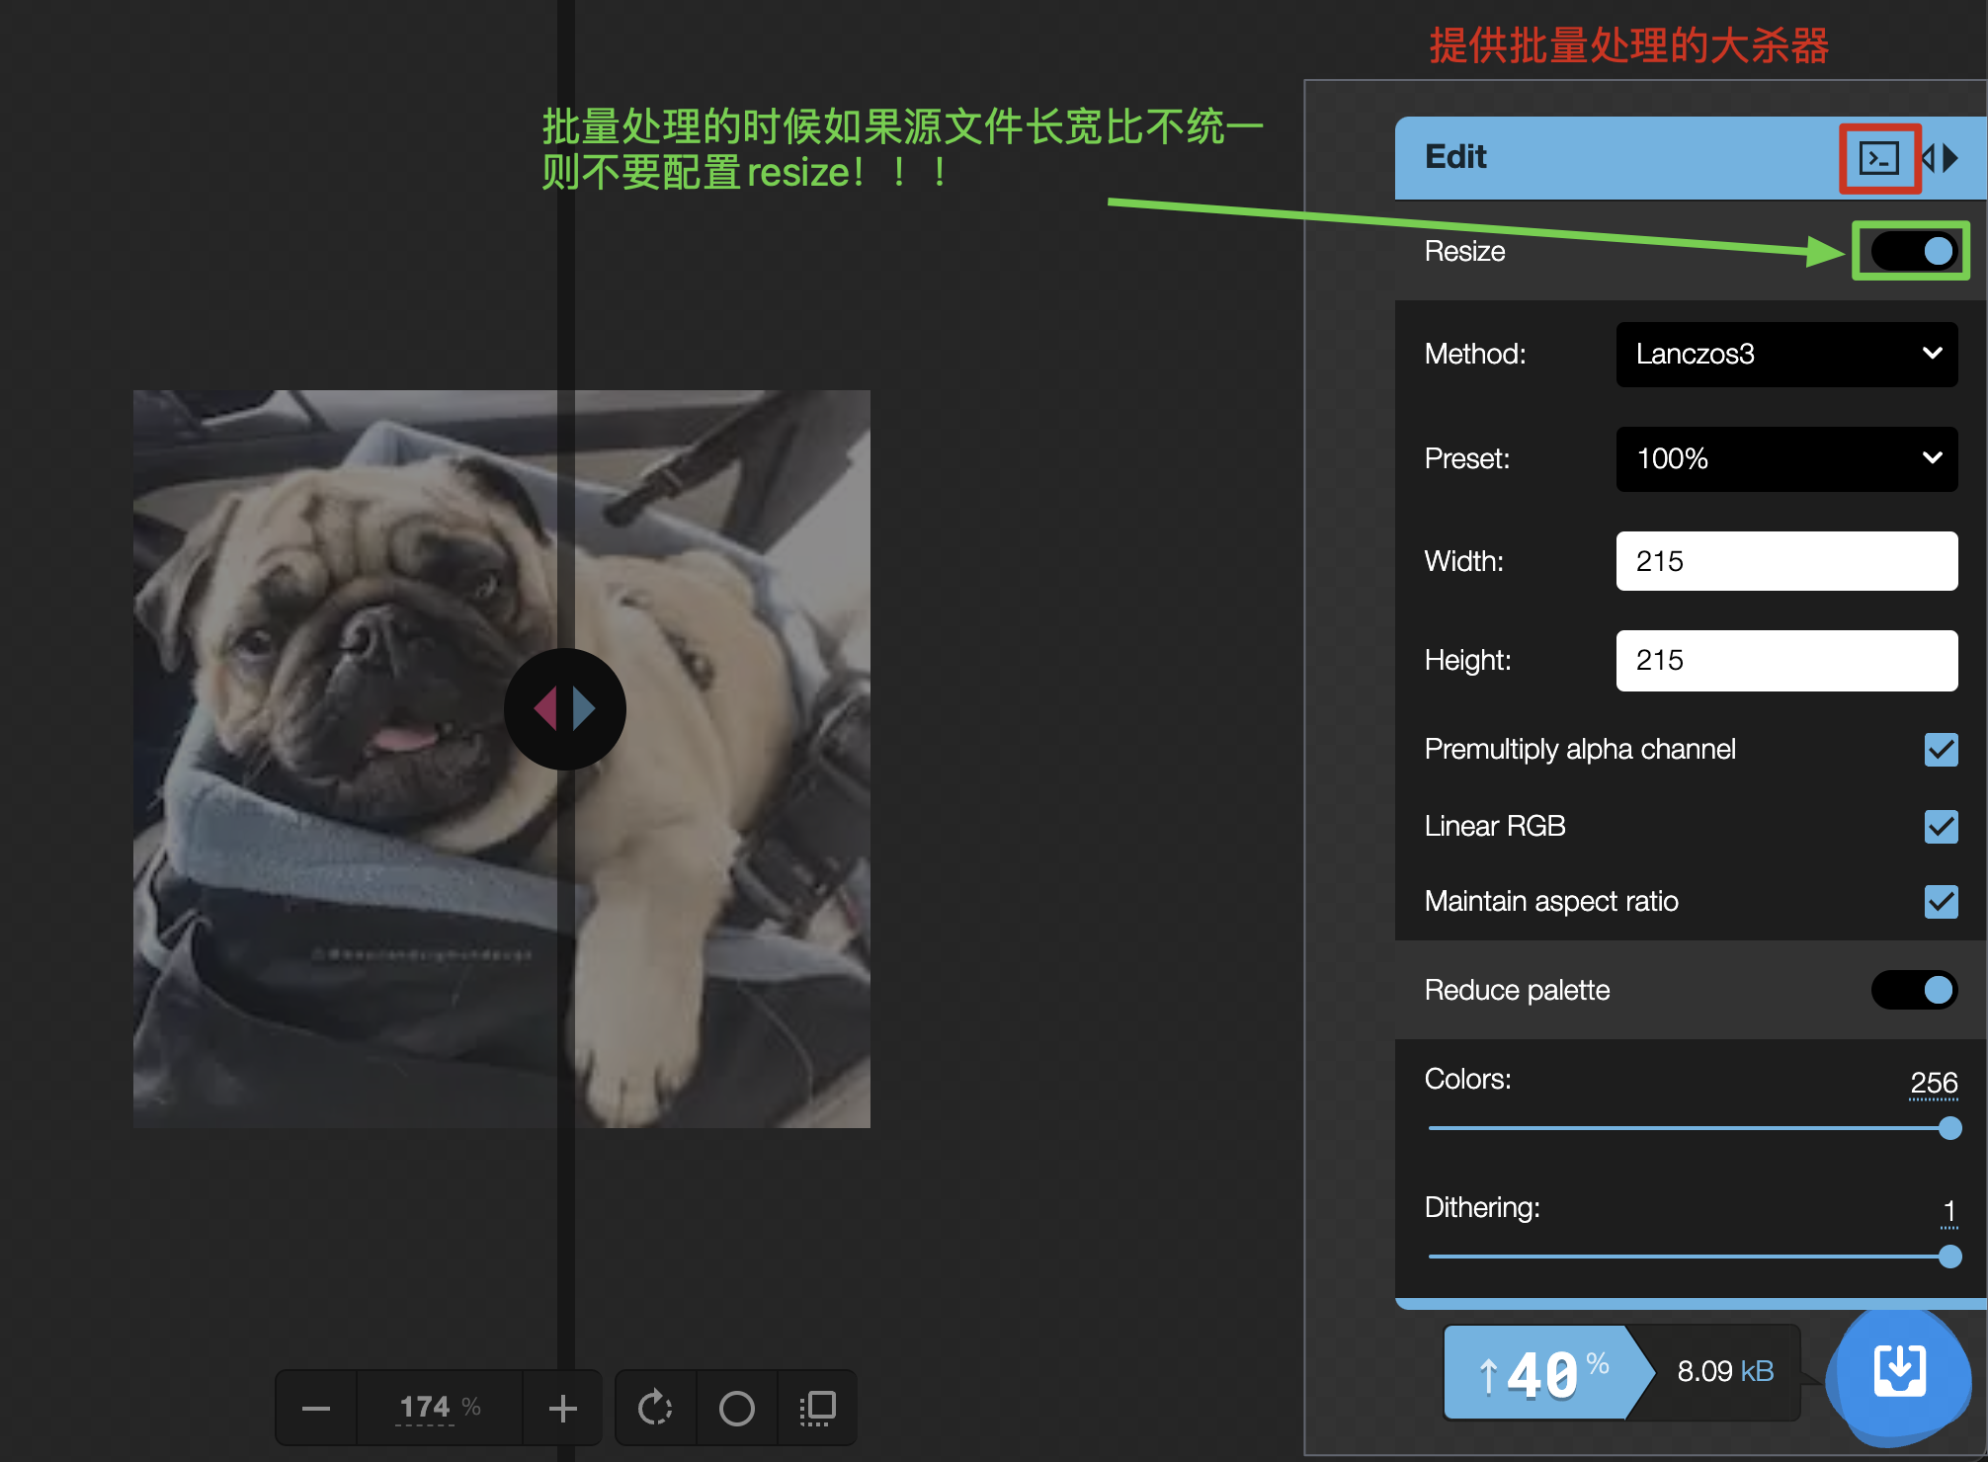Click the 174 % zoom level value

(439, 1408)
